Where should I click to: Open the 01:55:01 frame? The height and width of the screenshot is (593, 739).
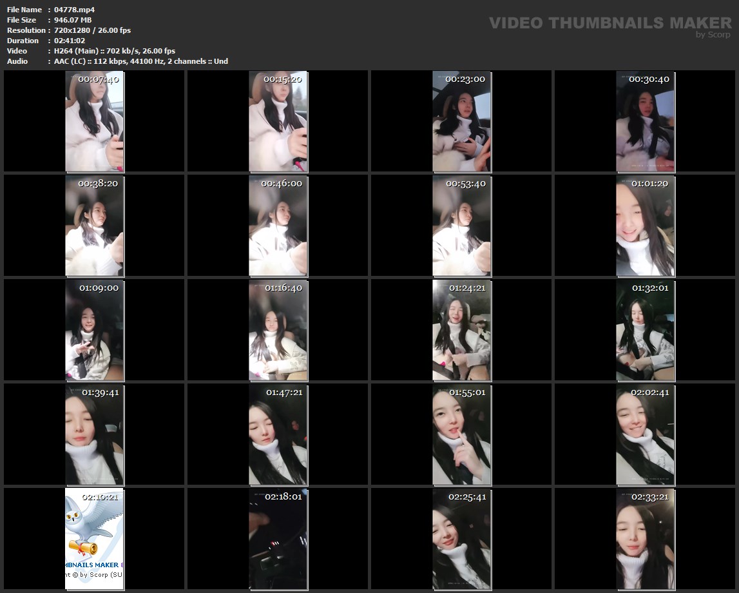[461, 434]
